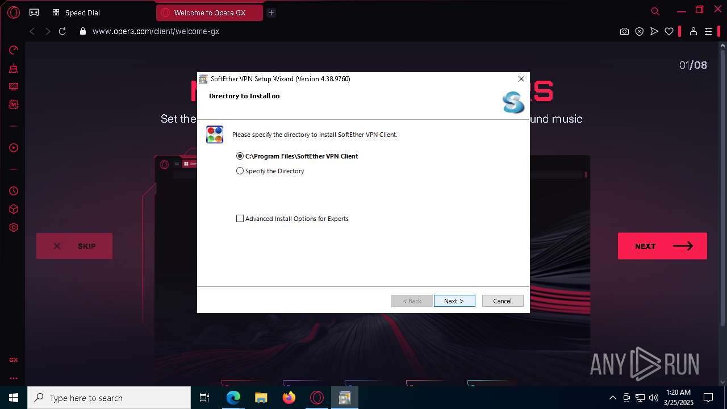
Task: Click Opera GX taskbar icon
Action: 316,398
